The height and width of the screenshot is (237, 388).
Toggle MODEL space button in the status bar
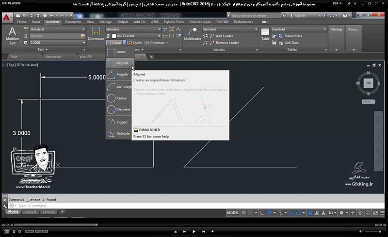233,213
